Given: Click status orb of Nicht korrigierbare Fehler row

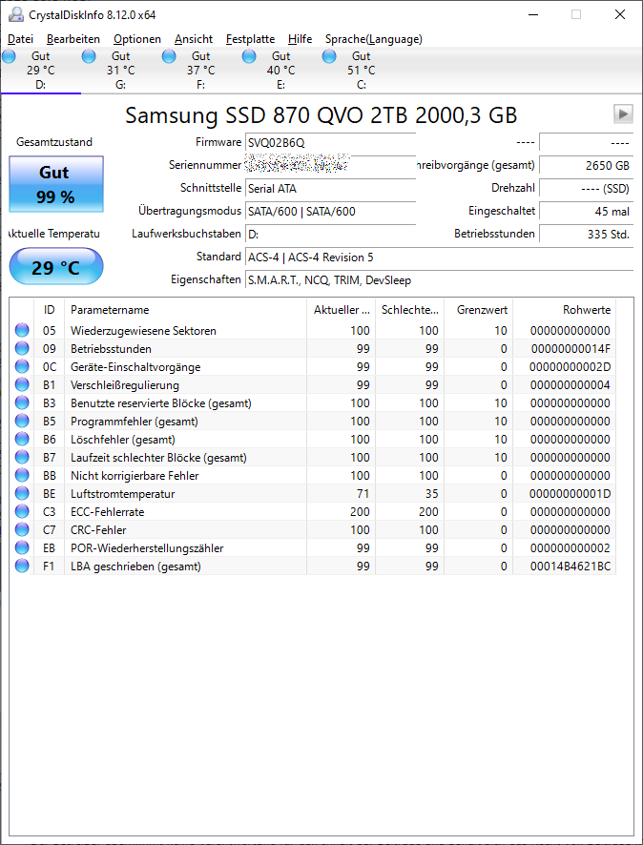Looking at the screenshot, I should (22, 475).
